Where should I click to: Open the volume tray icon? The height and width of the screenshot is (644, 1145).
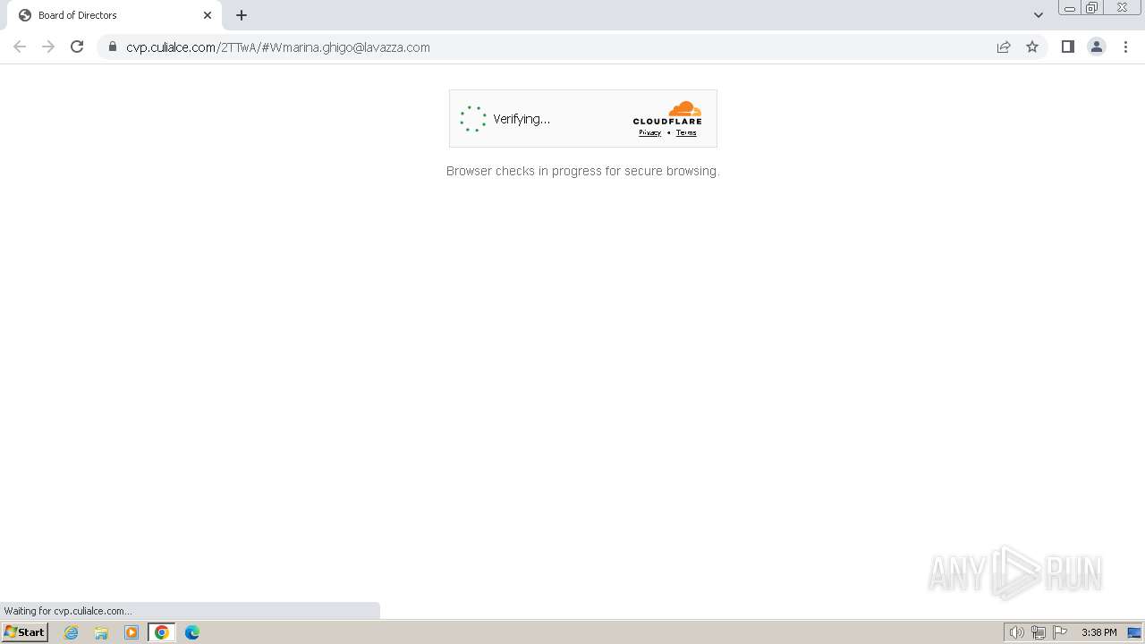point(1016,632)
